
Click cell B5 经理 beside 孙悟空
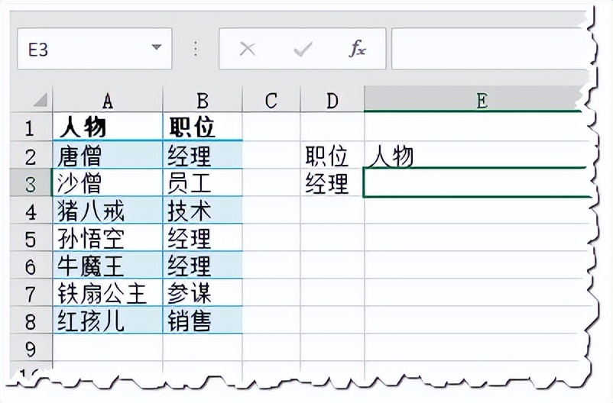[202, 238]
